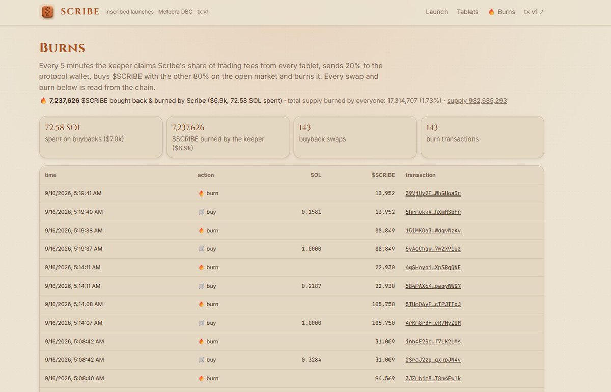Open the Launch page from the navigation
The height and width of the screenshot is (392, 611).
[437, 12]
